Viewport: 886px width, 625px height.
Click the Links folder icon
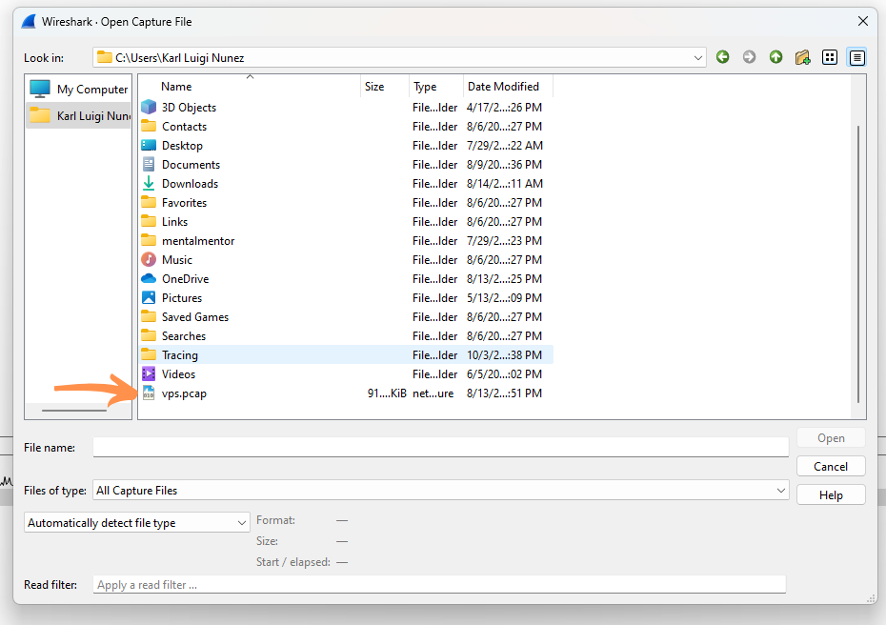click(x=149, y=222)
